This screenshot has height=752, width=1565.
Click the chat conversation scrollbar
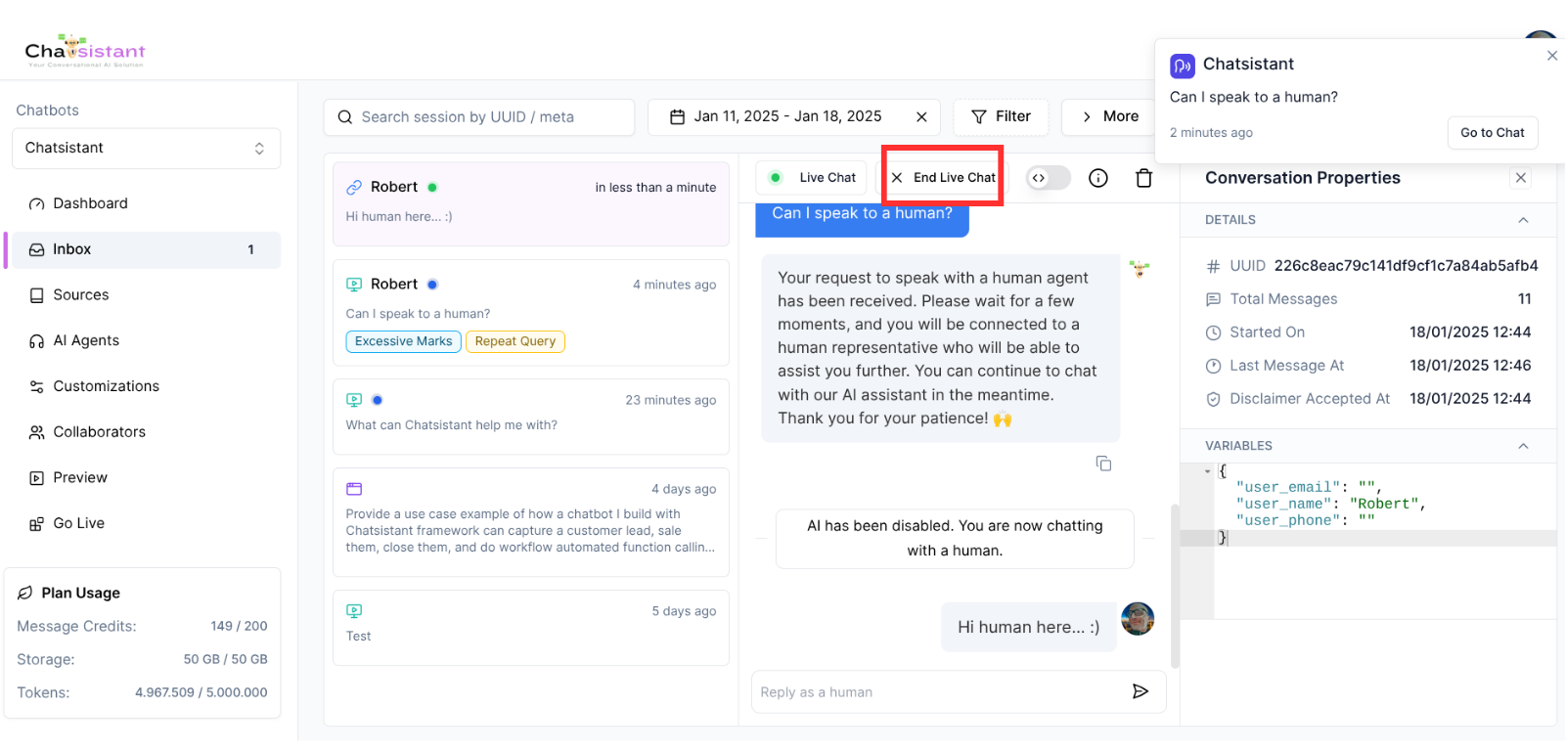(1175, 586)
